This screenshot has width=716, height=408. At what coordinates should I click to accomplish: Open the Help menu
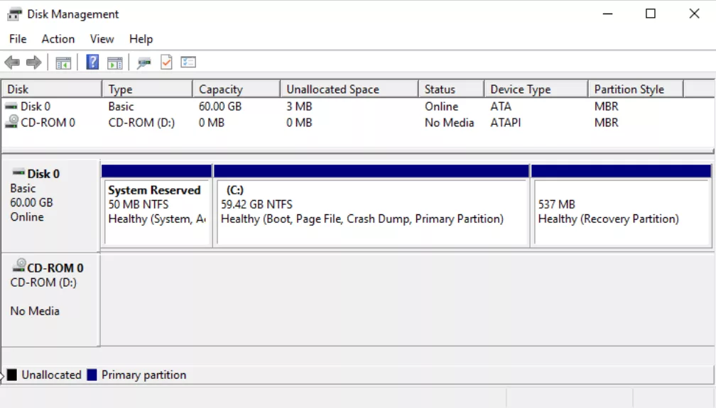pyautogui.click(x=141, y=39)
